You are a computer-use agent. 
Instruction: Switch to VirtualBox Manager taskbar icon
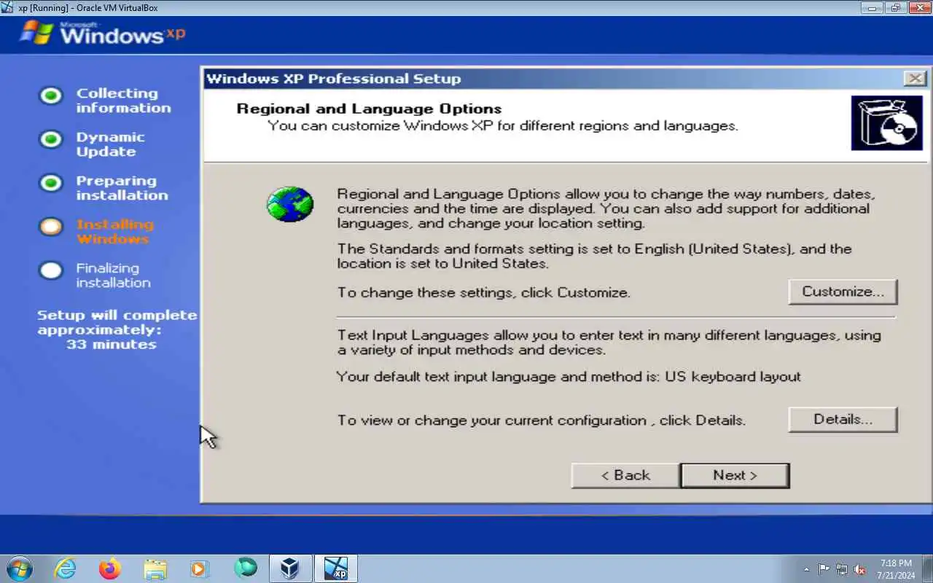(290, 568)
